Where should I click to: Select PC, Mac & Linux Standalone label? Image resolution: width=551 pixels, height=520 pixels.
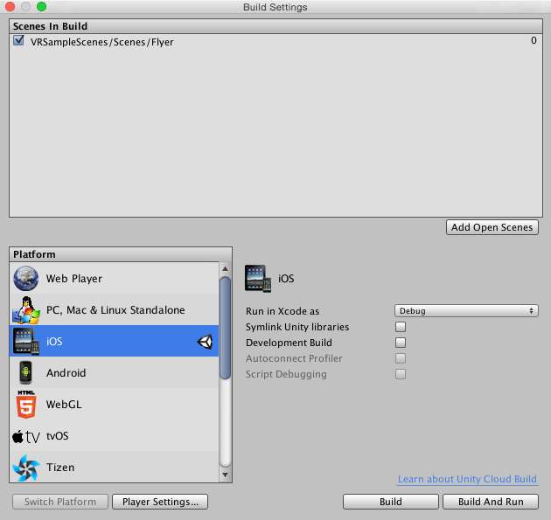click(115, 310)
